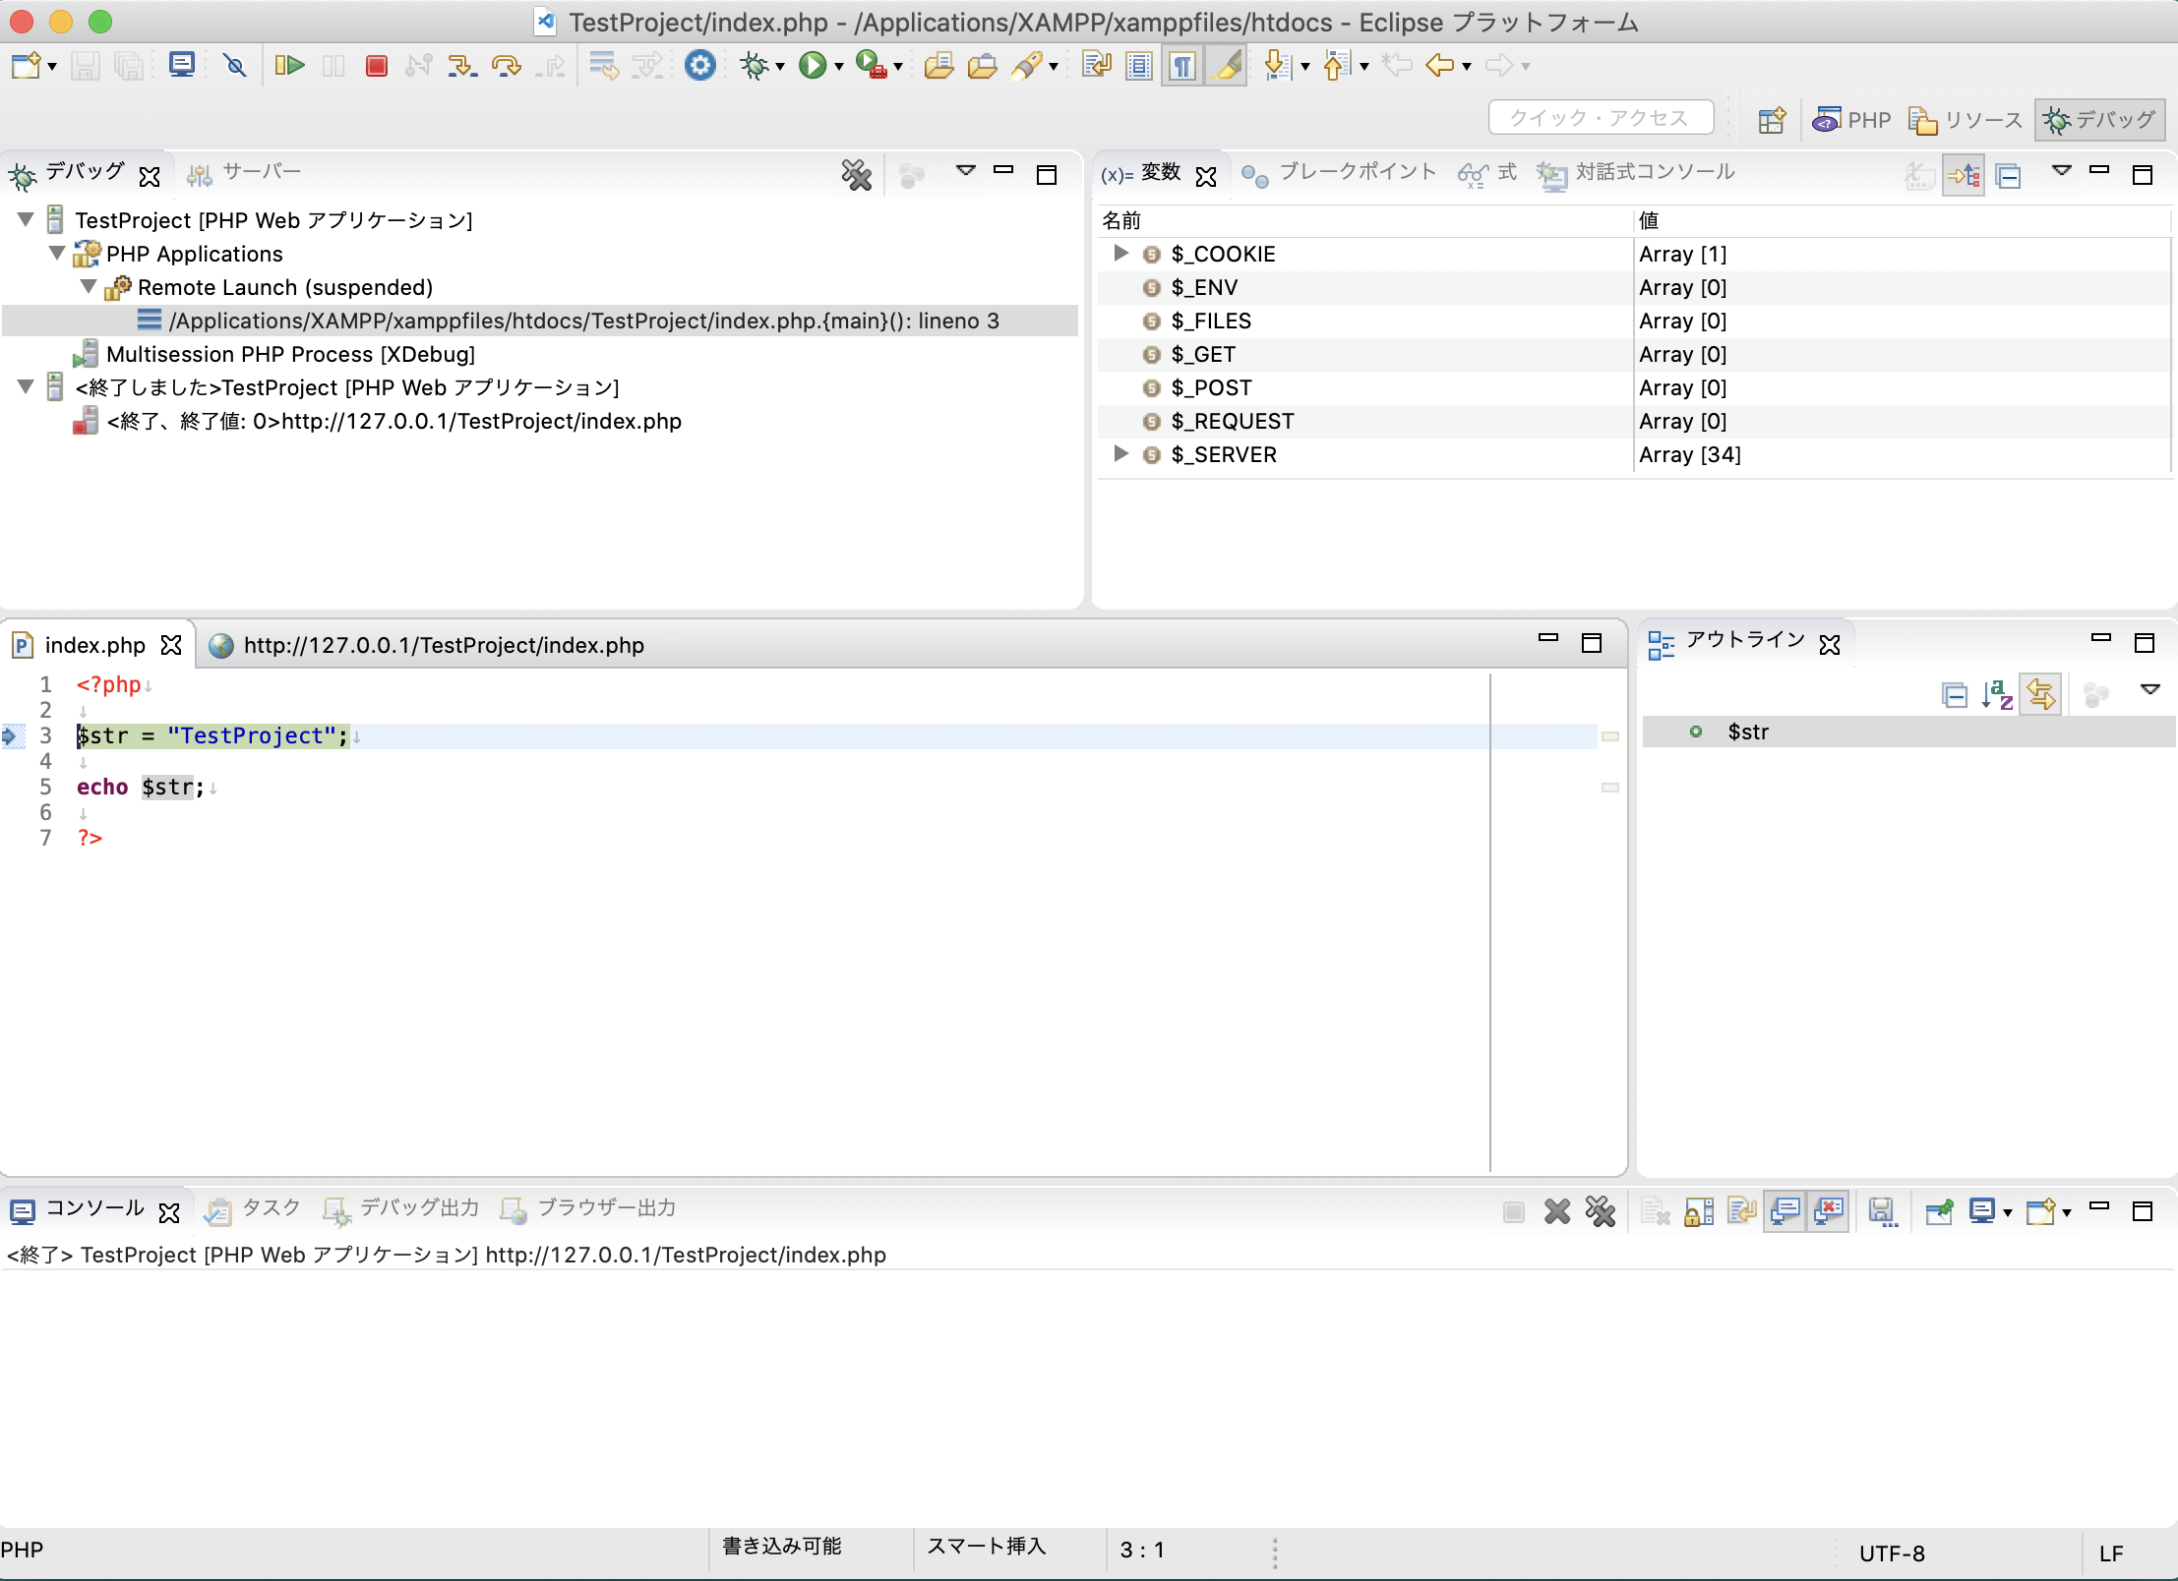Expand the $_COOKIE variable
The height and width of the screenshot is (1581, 2178).
pos(1120,253)
